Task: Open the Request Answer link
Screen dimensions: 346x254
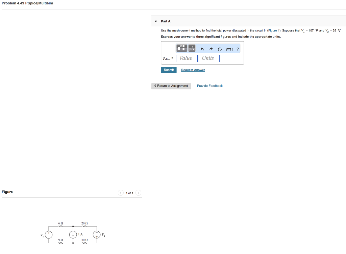Action: [x=193, y=70]
